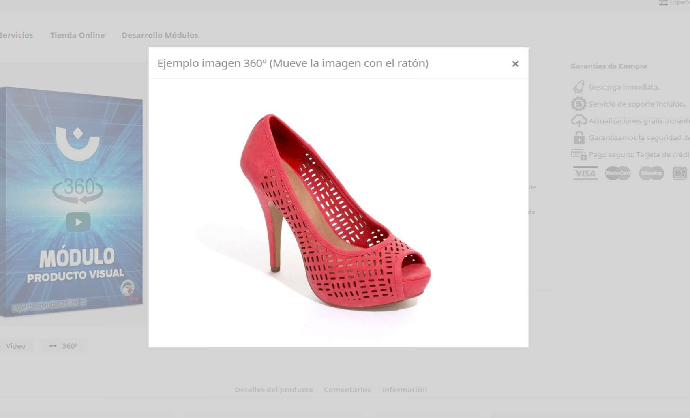Click the cloud upload icon for Actualizaciones gratis
The height and width of the screenshot is (418, 690).
[579, 120]
